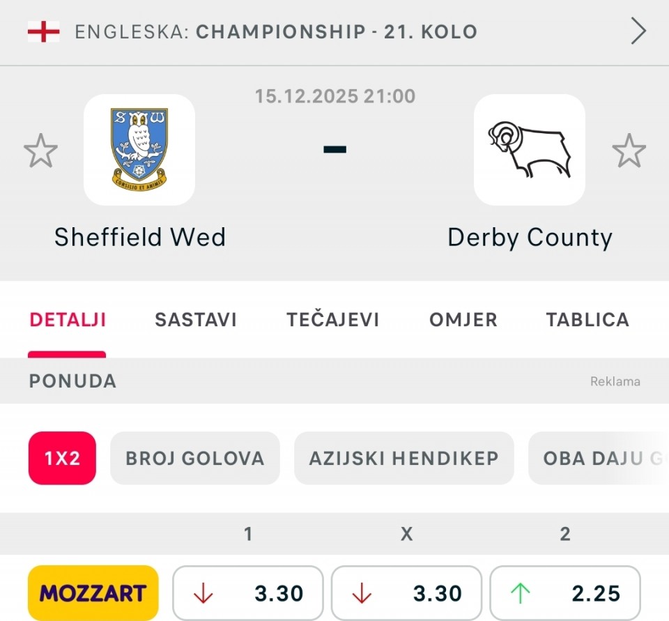
Task: Open league page via right chevron
Action: click(638, 31)
